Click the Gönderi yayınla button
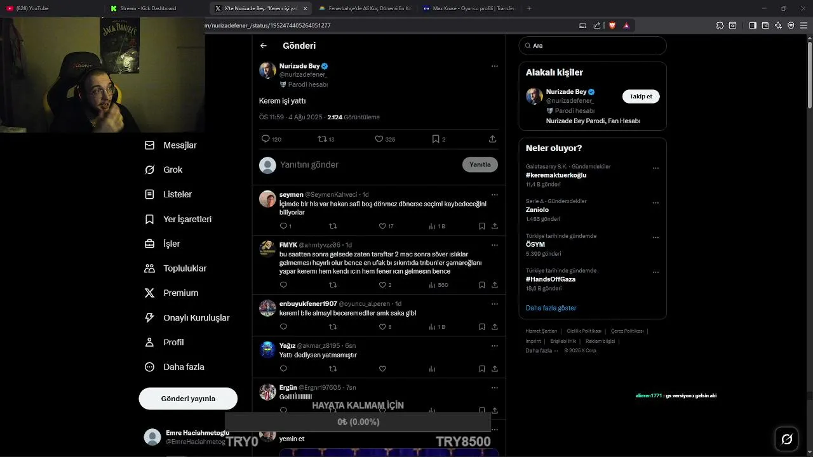 point(188,399)
